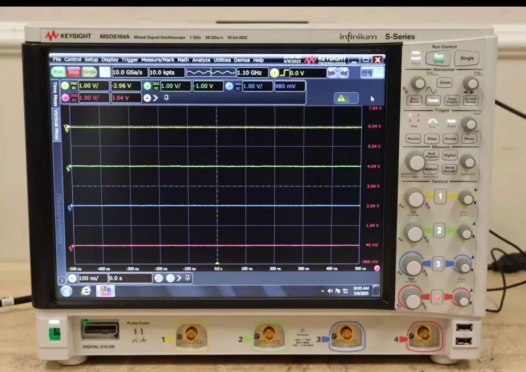The image size is (526, 372).
Task: Toggle the pin icon on the channel toolbar
Action: click(166, 98)
